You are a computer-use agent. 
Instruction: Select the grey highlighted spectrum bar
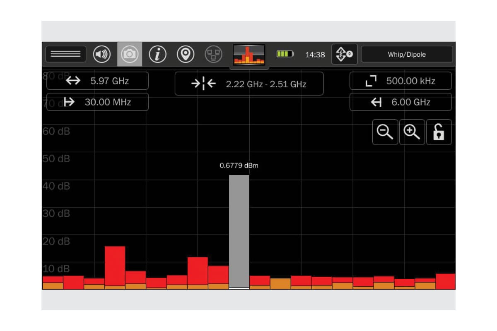point(239,231)
